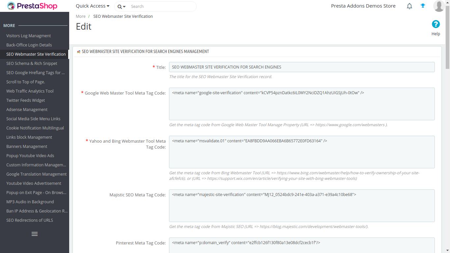Viewport: 450px width, 253px height.
Task: Open Links block Management item
Action: click(x=35, y=137)
